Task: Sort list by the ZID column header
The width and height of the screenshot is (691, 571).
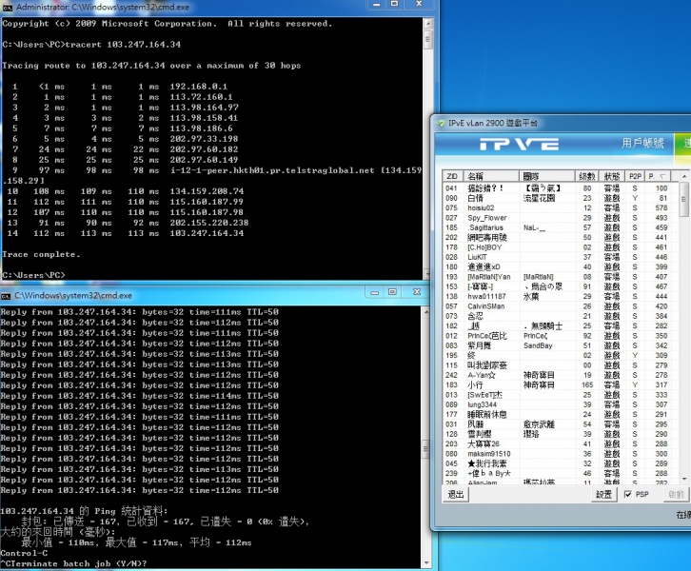Action: pyautogui.click(x=453, y=177)
